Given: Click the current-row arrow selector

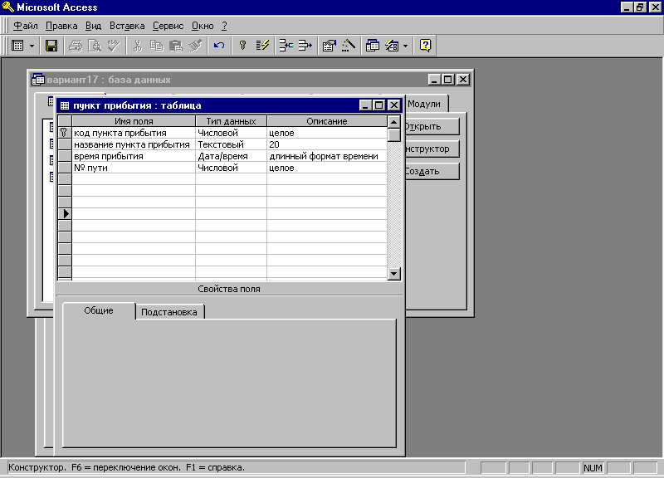Looking at the screenshot, I should (x=65, y=214).
